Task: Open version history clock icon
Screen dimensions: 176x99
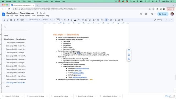Action: click(141, 14)
